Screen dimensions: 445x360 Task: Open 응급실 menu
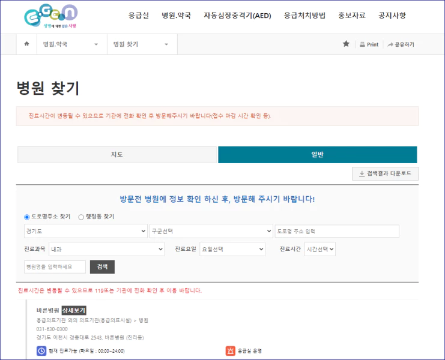[139, 16]
